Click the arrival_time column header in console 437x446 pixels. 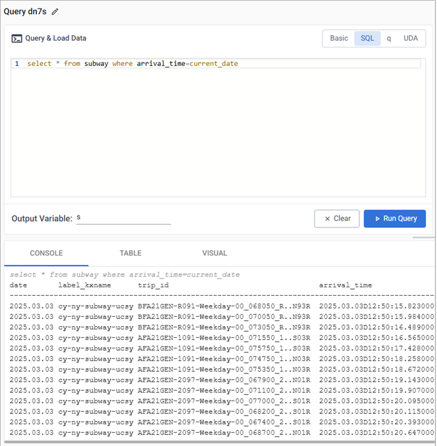(x=346, y=285)
